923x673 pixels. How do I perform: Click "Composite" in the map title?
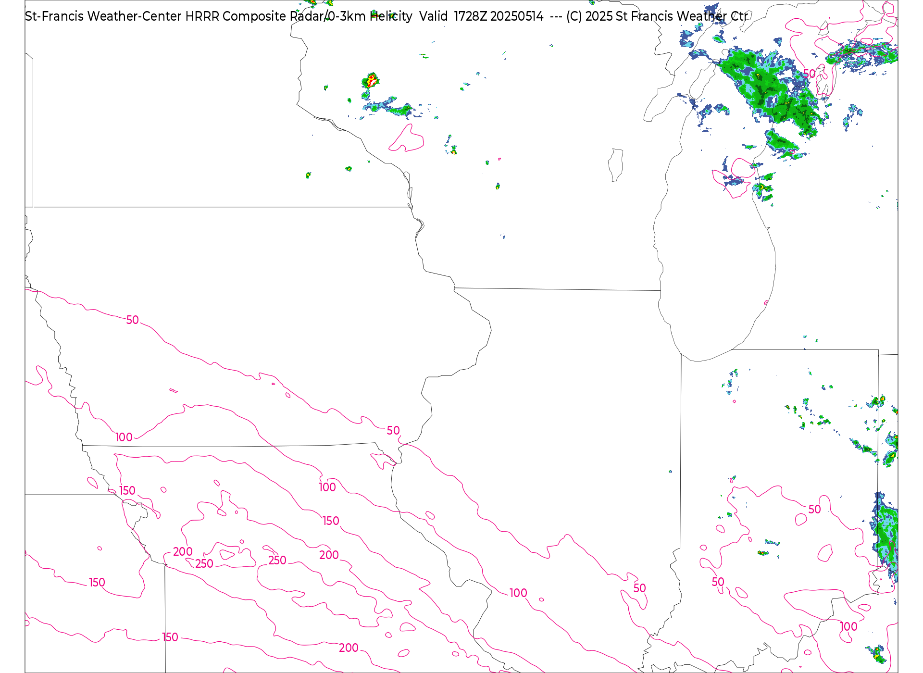pyautogui.click(x=254, y=17)
